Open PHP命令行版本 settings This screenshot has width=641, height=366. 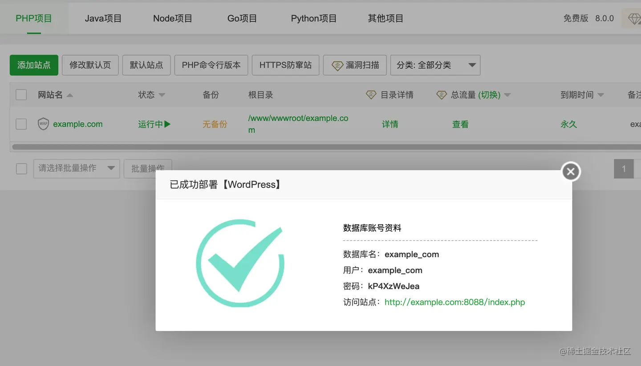(211, 65)
